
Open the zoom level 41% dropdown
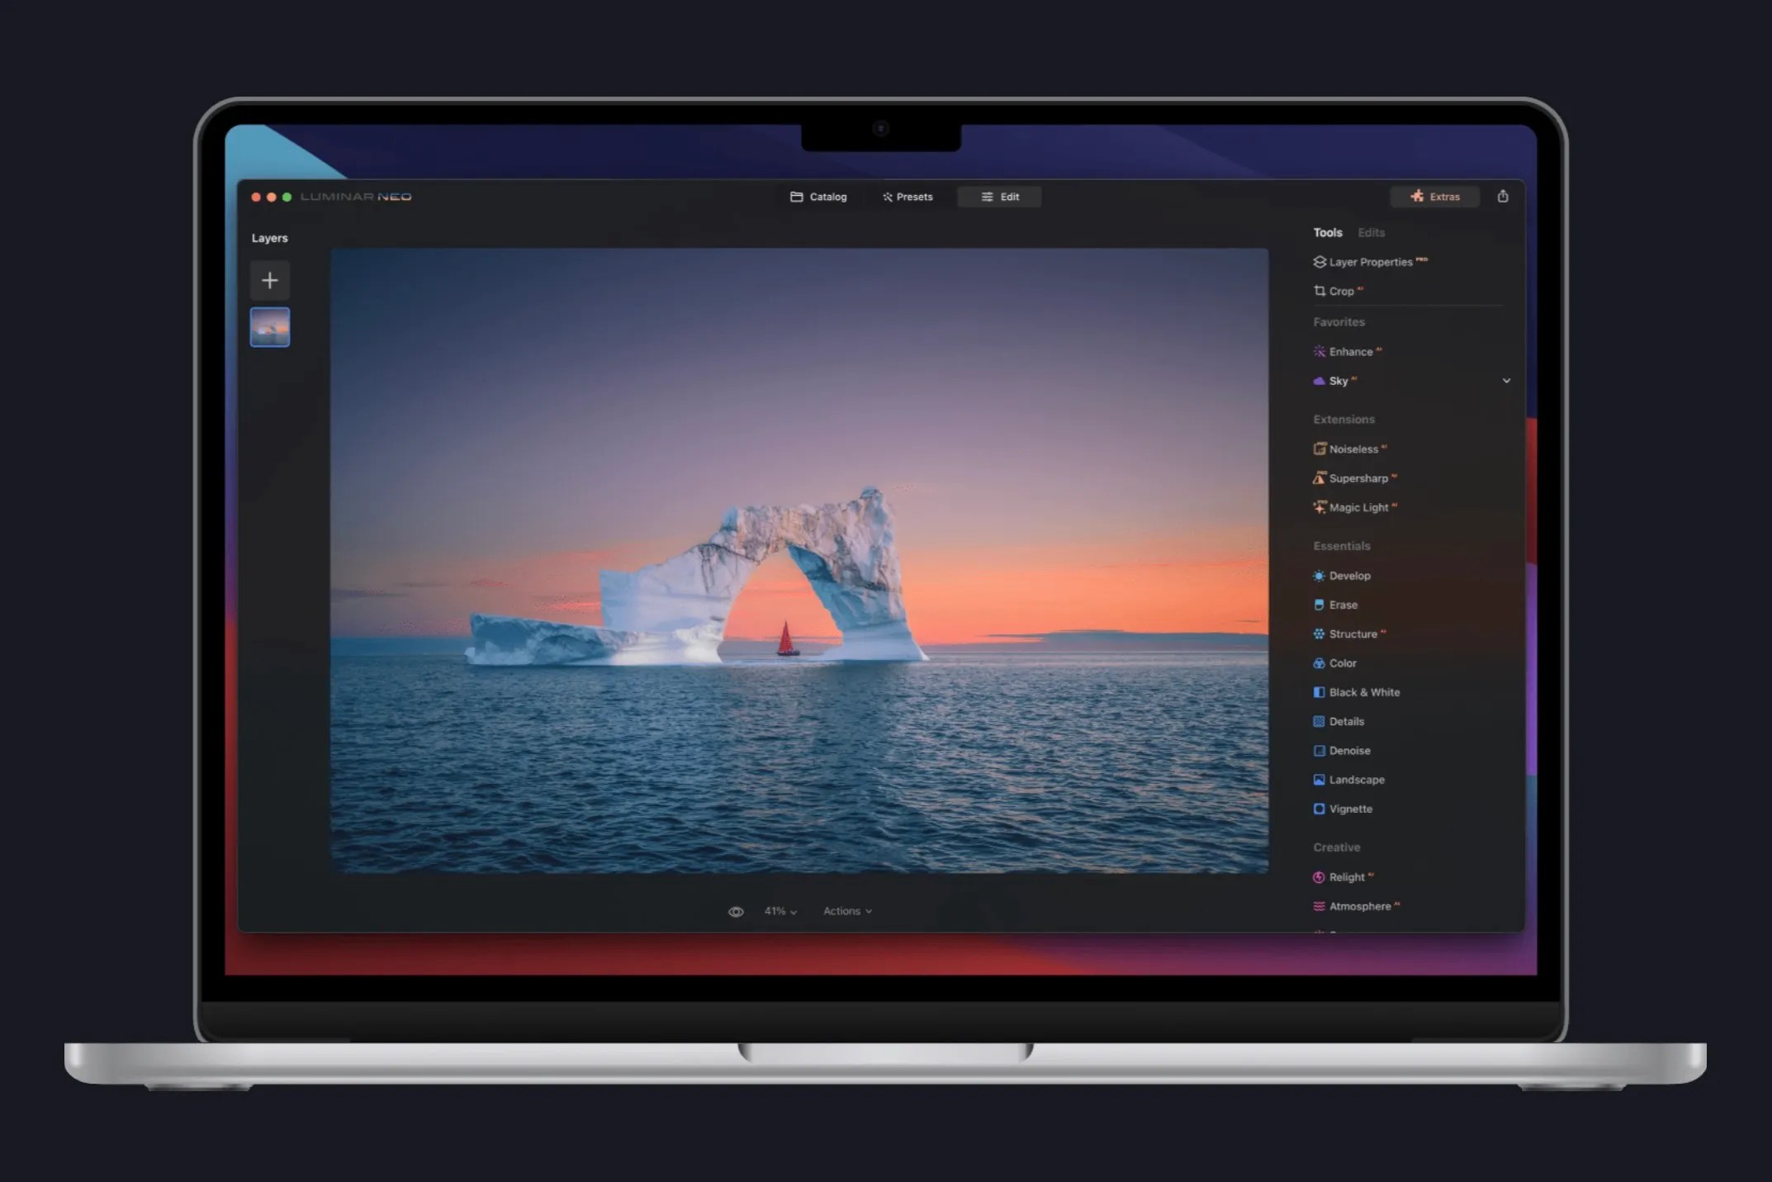tap(779, 910)
